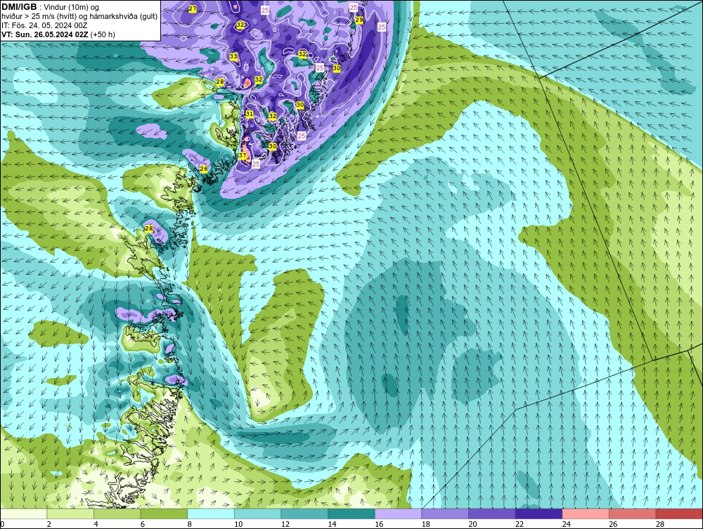The width and height of the screenshot is (703, 529).
Task: Pick the light green 2–4 legend swatch
Action: tap(70, 514)
